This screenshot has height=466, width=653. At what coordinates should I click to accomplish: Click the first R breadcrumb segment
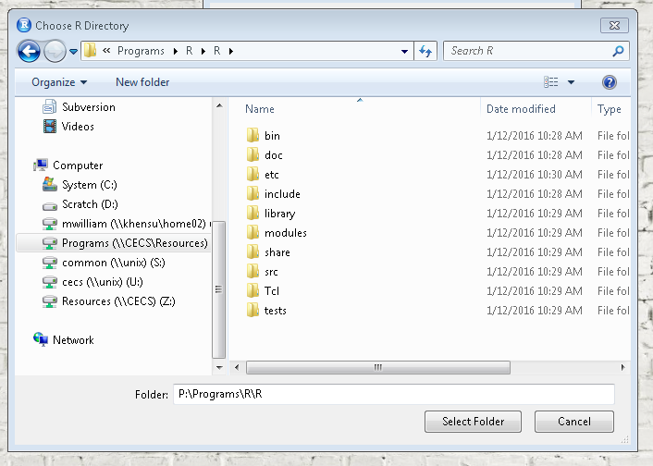click(189, 51)
